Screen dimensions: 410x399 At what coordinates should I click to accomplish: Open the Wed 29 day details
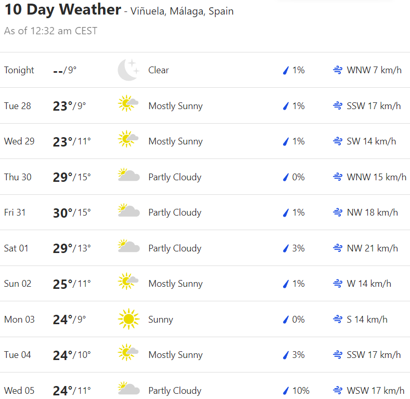208,141
